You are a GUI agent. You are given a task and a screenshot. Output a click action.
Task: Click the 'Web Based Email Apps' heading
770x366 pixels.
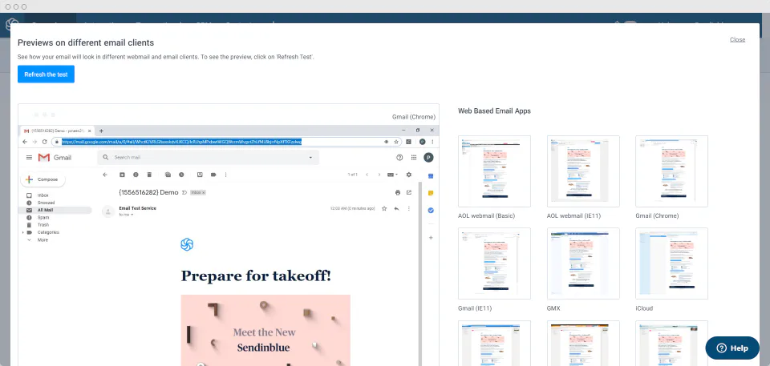494,111
